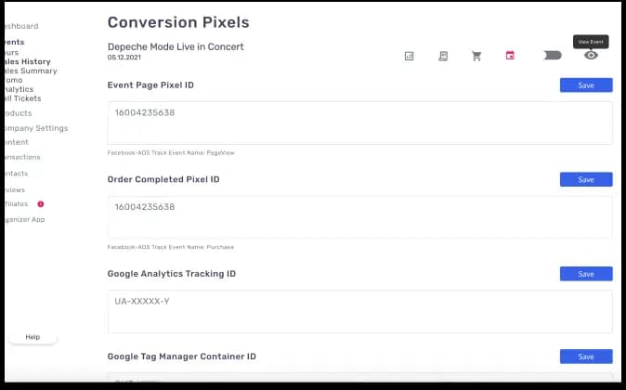Open Sell Tickets in the sidebar
Screen dimensions: 626x390
(x=23, y=98)
